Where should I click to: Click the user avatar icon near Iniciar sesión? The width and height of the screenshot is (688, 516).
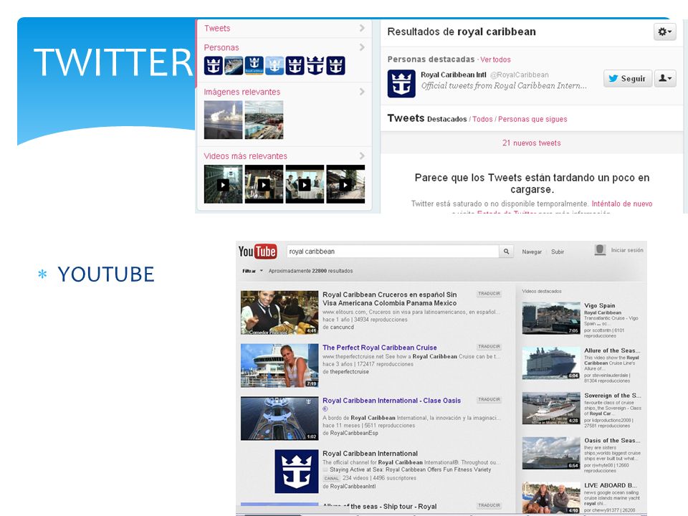(600, 249)
